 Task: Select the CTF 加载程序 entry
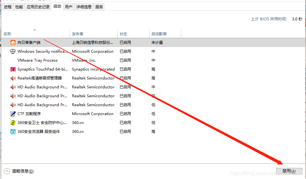(153, 114)
